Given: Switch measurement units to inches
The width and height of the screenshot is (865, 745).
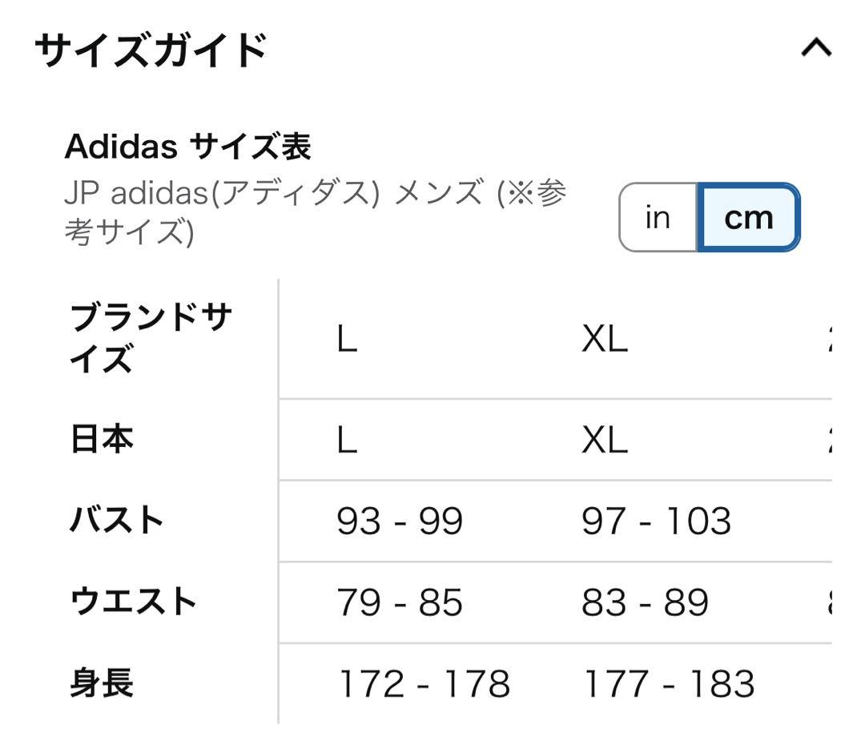Looking at the screenshot, I should coord(658,217).
